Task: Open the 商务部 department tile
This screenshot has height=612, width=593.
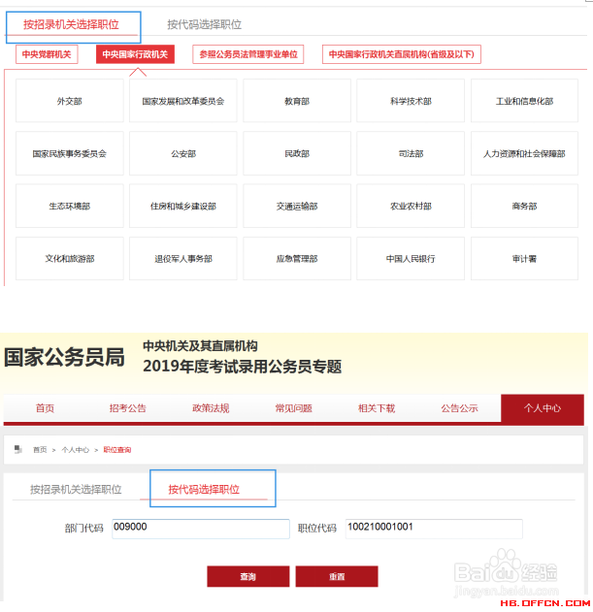Action: click(524, 206)
